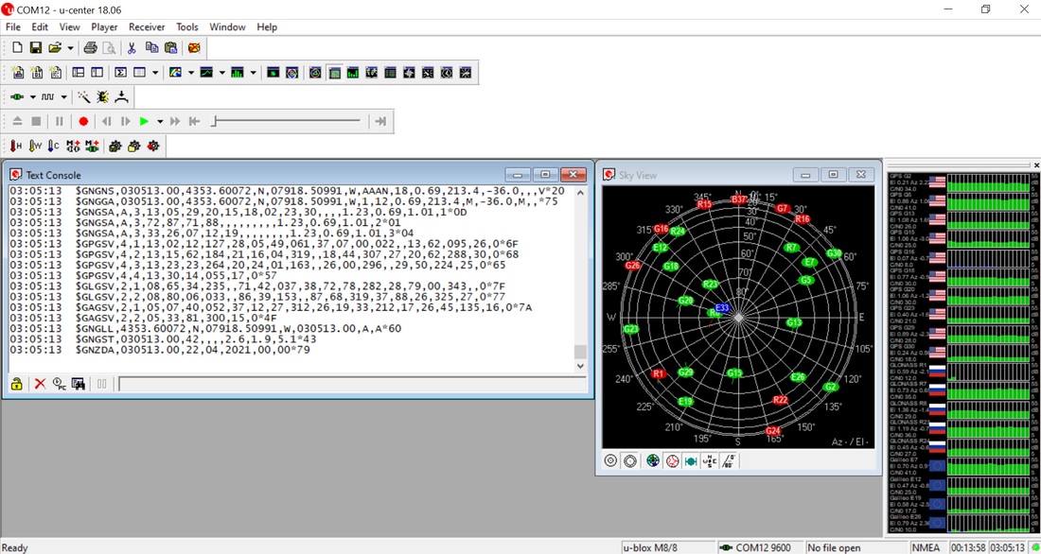Click the Text Console input field
Image resolution: width=1041 pixels, height=554 pixels.
coord(350,384)
